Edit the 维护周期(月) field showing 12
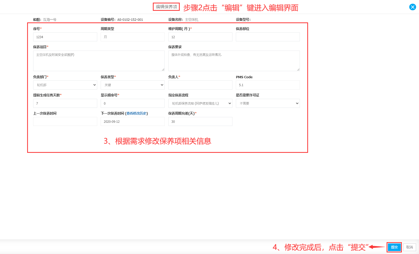419x254 pixels. [200, 37]
